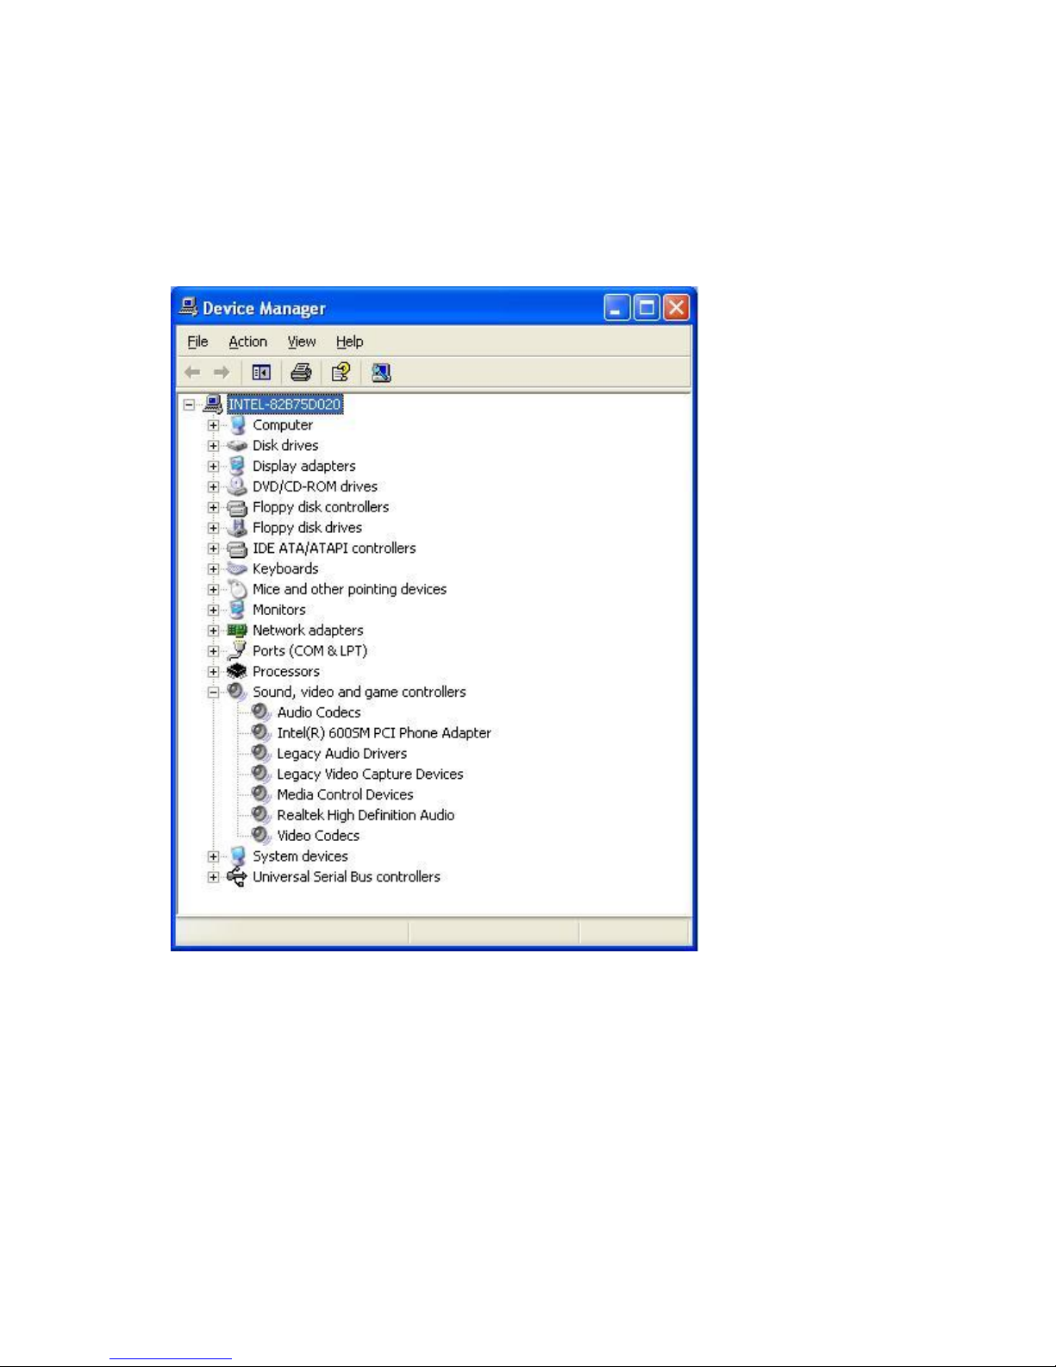1056x1367 pixels.
Task: Expand the Network adapters node
Action: point(213,630)
